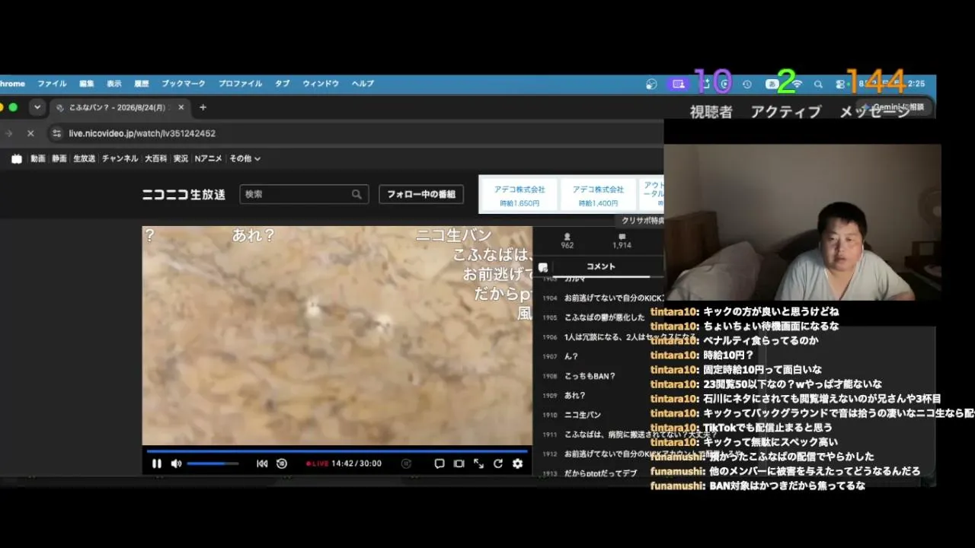Pause the live stream playback
The image size is (975, 548).
coord(156,464)
